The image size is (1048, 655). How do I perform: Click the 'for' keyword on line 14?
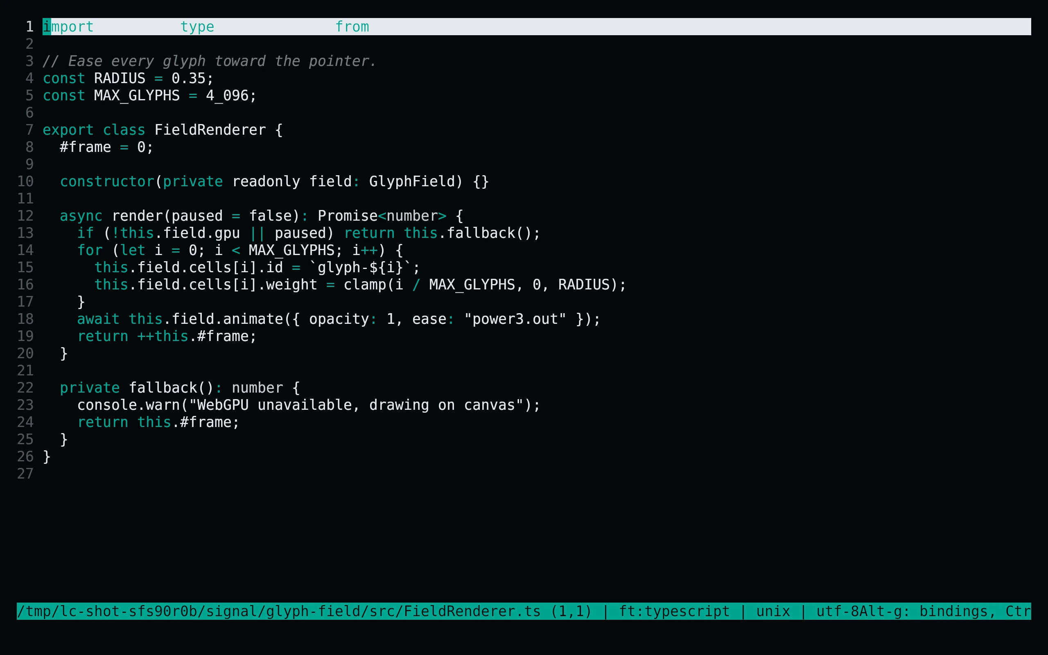coord(90,251)
